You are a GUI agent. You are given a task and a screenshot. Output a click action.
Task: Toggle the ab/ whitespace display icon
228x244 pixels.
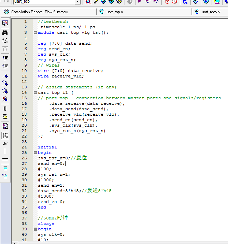5,144
